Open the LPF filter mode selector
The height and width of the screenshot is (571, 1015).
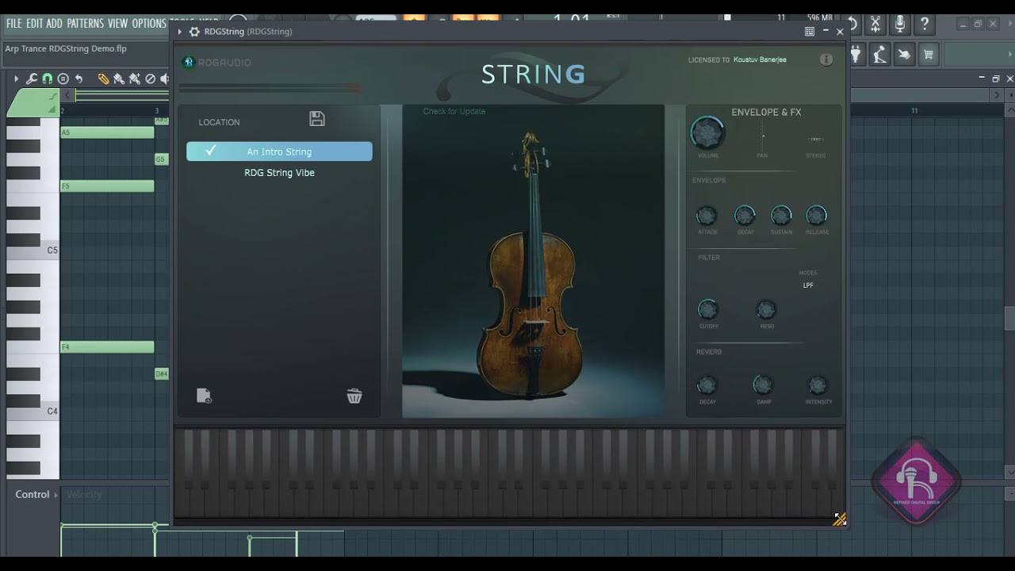[x=808, y=285]
